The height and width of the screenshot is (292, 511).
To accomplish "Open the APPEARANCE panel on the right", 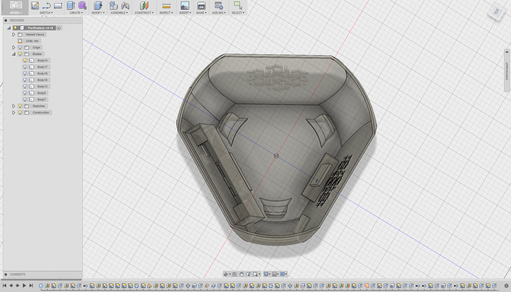I will click(506, 71).
